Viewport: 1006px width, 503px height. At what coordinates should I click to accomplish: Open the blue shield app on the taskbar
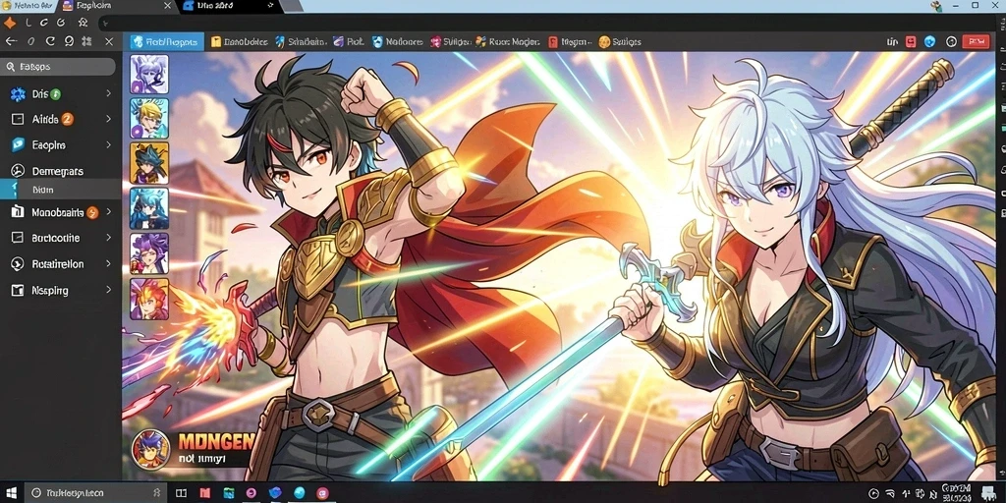(275, 493)
